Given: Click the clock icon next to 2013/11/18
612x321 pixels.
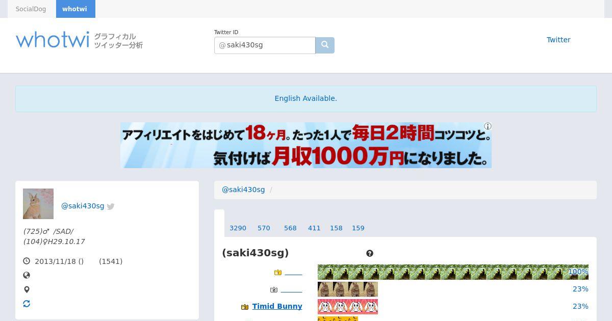Looking at the screenshot, I should [27, 261].
